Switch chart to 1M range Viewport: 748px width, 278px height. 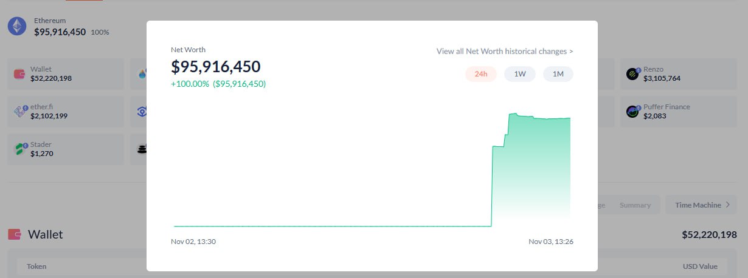point(558,74)
